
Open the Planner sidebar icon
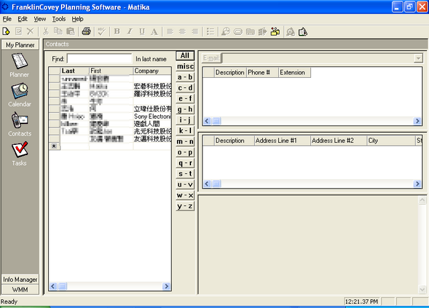[19, 66]
